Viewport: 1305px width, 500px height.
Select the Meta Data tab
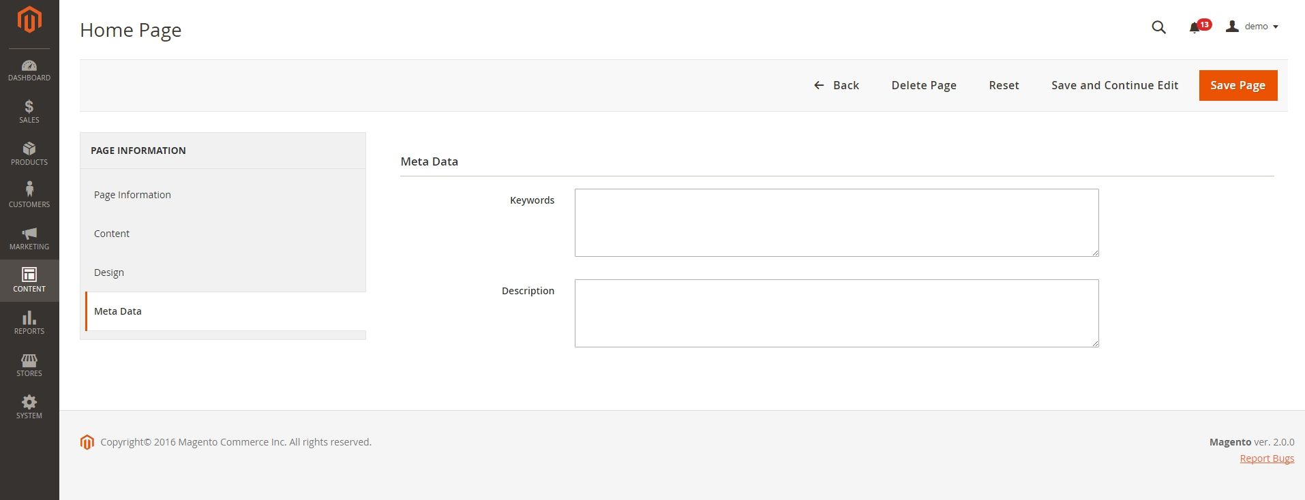(226, 311)
